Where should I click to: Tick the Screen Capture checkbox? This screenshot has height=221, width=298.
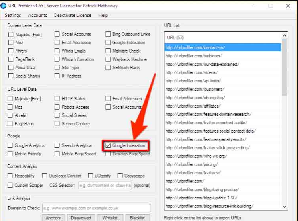pos(57,124)
